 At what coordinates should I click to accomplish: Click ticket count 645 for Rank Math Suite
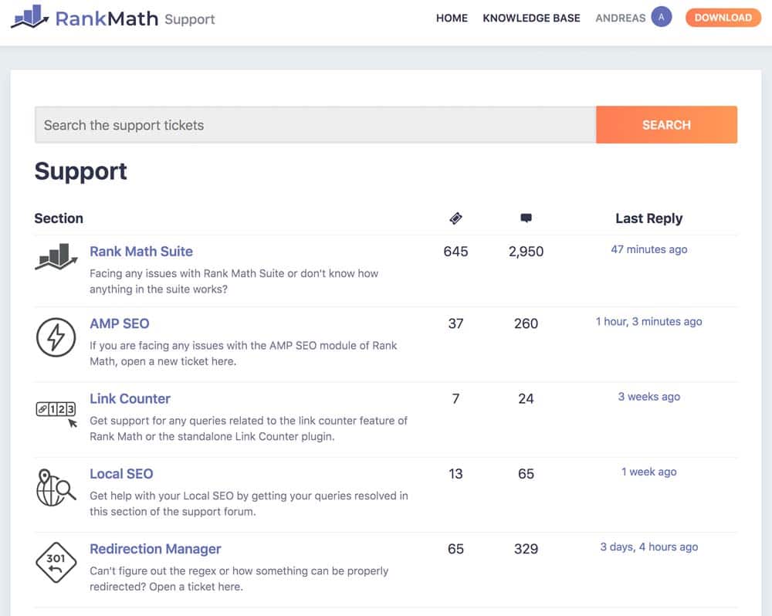455,252
